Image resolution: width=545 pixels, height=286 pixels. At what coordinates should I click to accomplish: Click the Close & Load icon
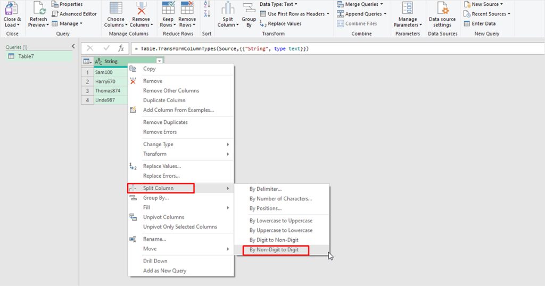(12, 9)
